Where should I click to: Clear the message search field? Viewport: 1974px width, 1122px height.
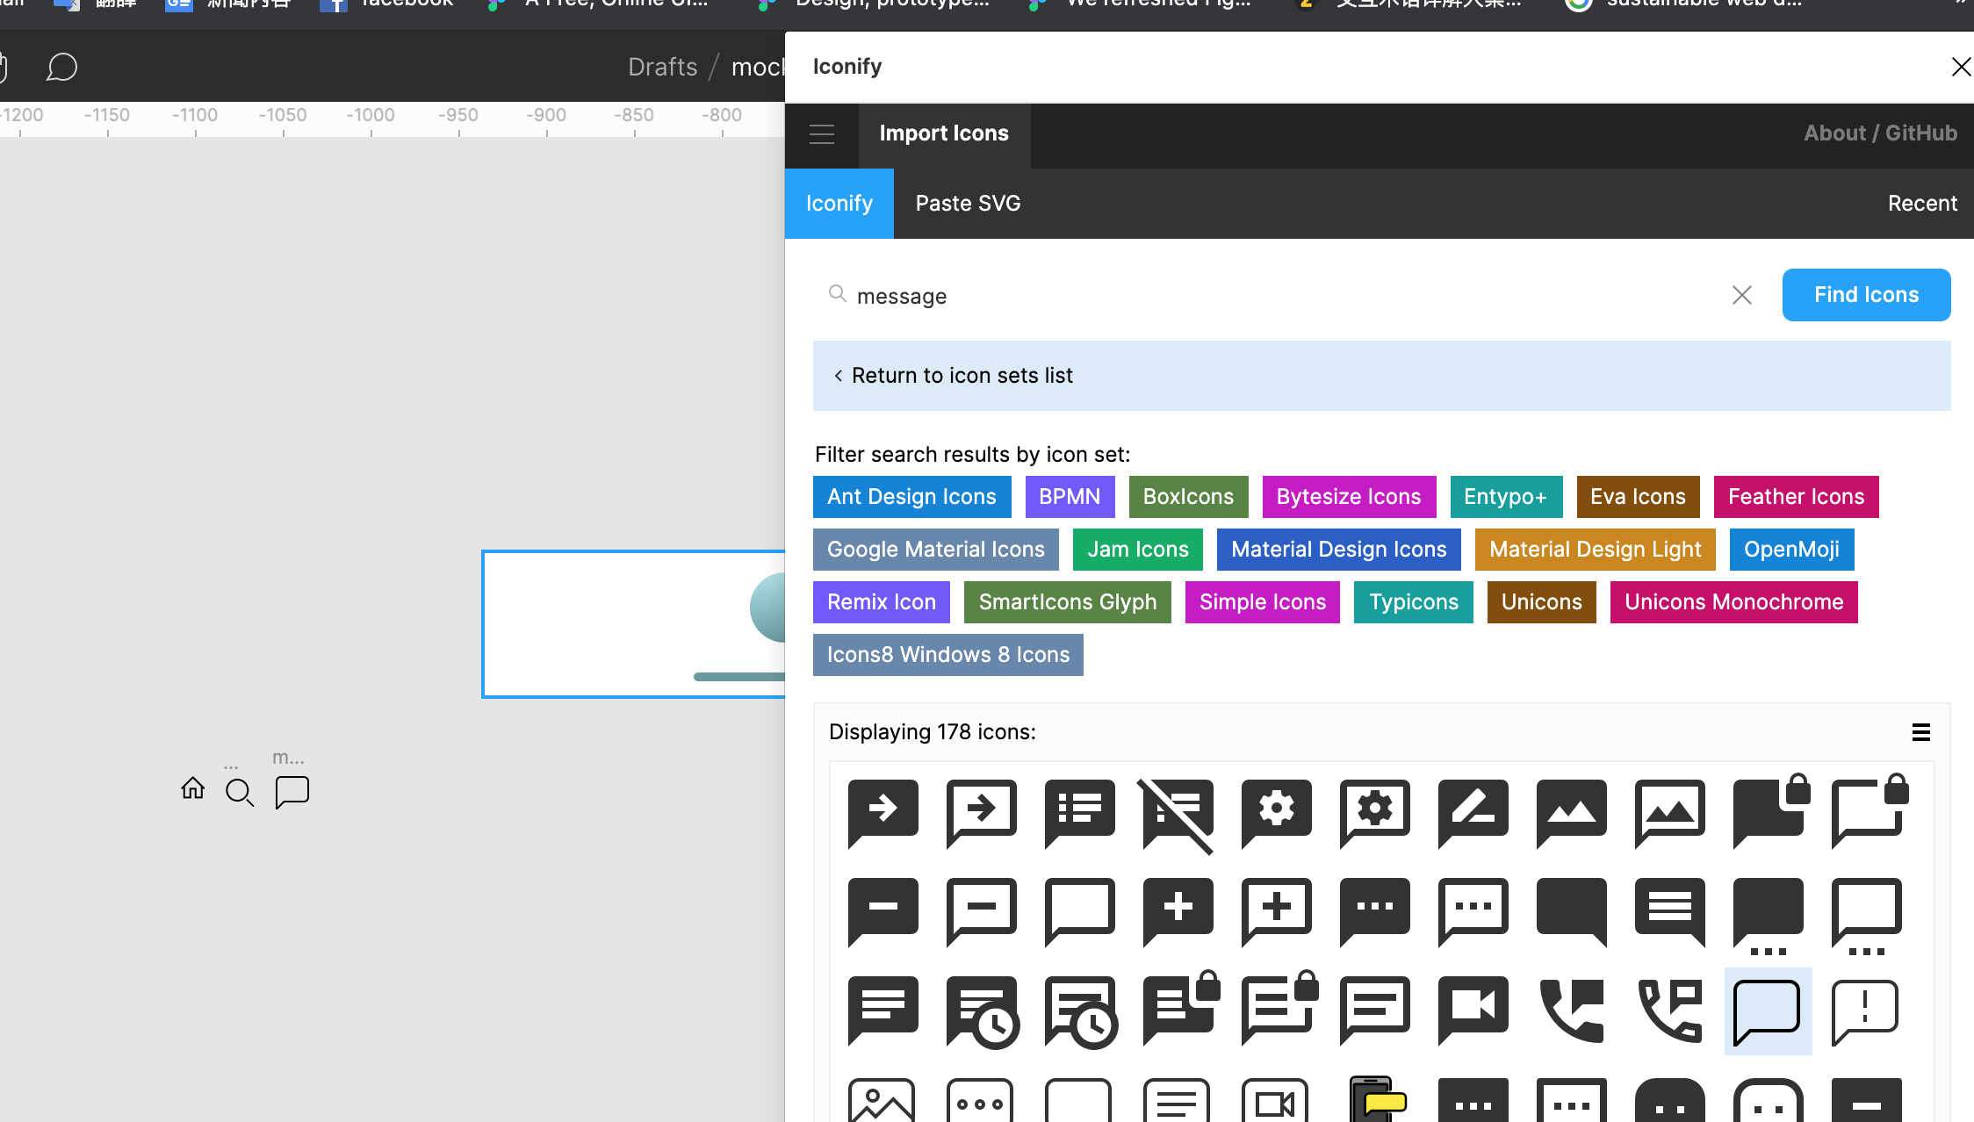(x=1741, y=295)
